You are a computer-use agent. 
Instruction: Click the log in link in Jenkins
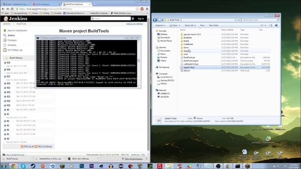(x=141, y=19)
